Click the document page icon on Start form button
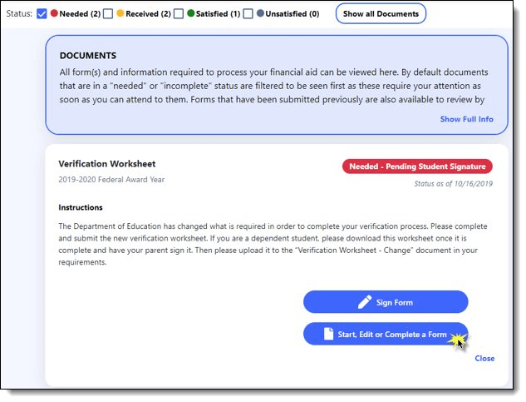Image resolution: width=526 pixels, height=402 pixels. tap(329, 334)
